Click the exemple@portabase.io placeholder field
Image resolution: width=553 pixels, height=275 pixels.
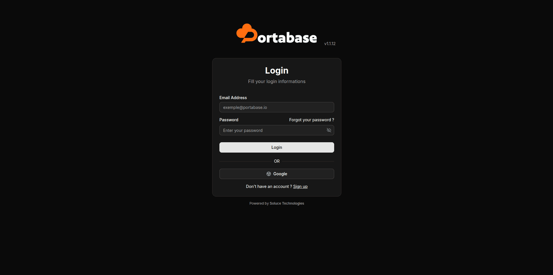276,107
